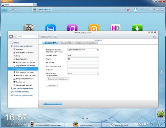This screenshot has height=128, width=166.
Task: Select the Сервер SMSC tab
Action: click(x=66, y=43)
